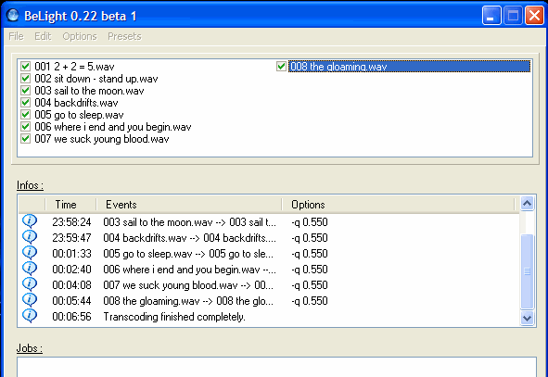This screenshot has height=377, width=548.
Task: Click the BeLight globe icon in title bar
Action: (x=13, y=16)
